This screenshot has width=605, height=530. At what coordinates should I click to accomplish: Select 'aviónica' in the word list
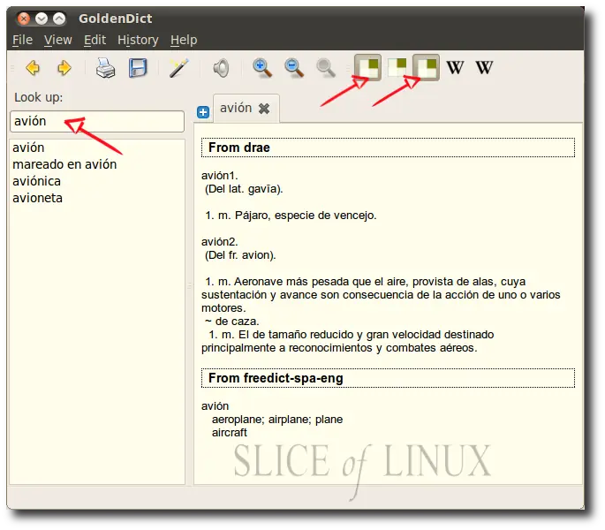[x=36, y=181]
